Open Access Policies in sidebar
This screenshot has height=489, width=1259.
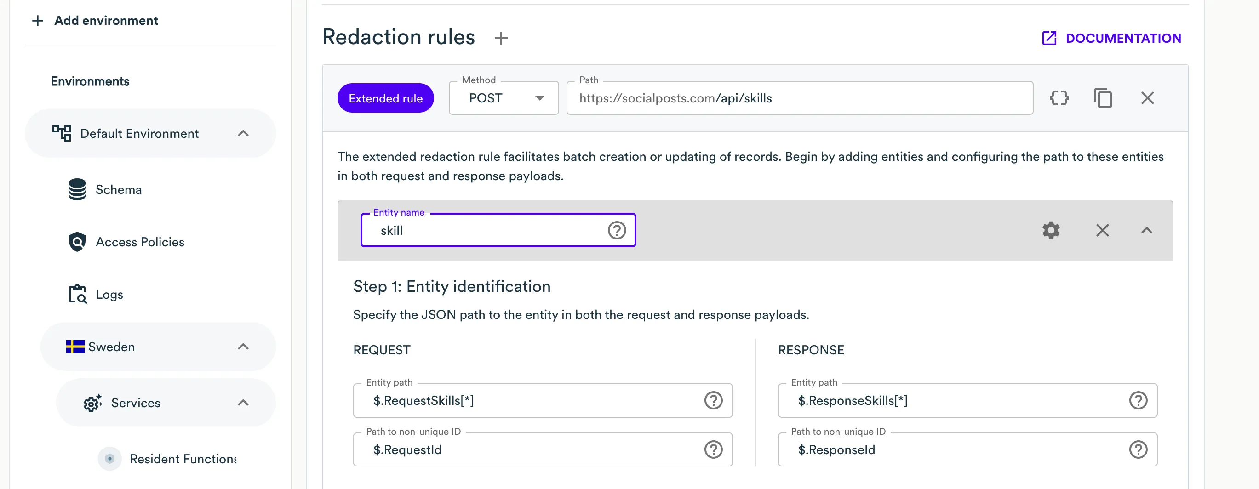(x=140, y=242)
